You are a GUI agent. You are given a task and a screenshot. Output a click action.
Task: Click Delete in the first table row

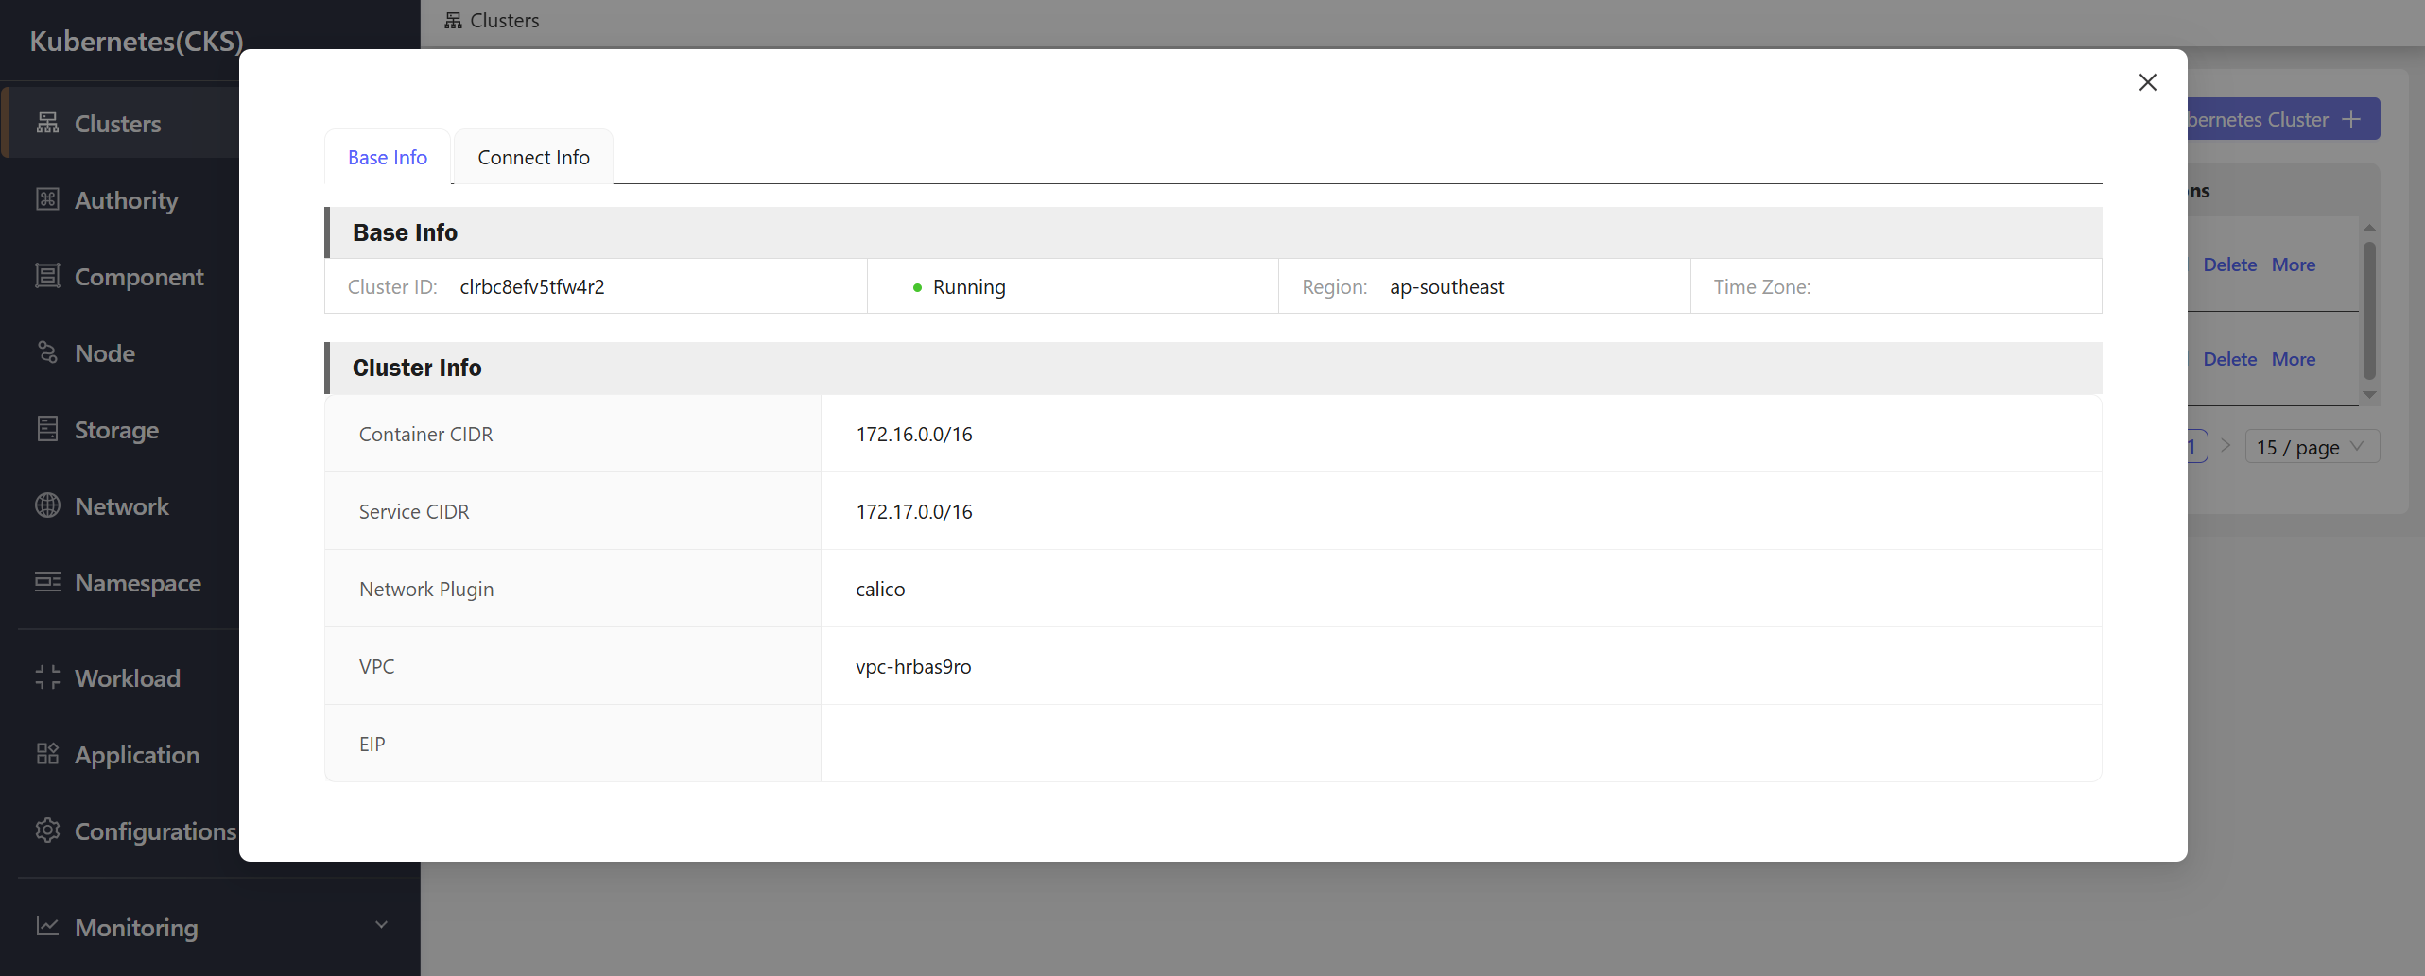(2229, 265)
